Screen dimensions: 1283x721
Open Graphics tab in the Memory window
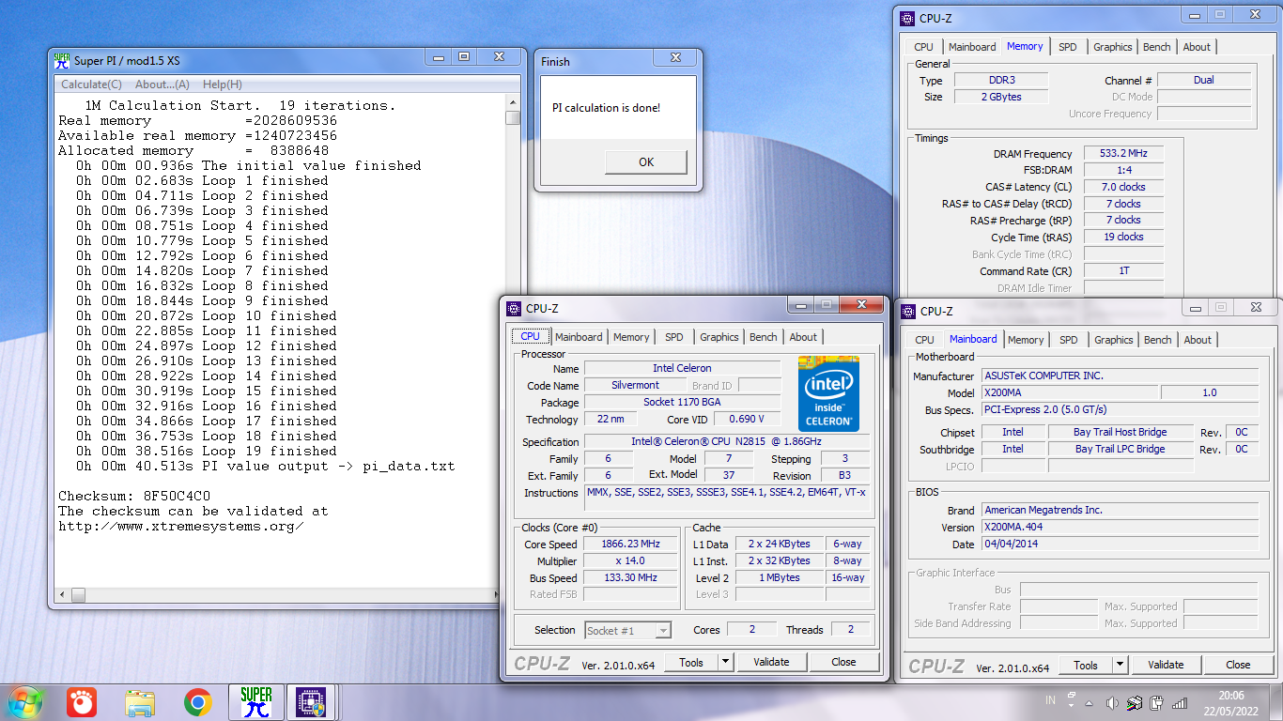pyautogui.click(x=1113, y=47)
